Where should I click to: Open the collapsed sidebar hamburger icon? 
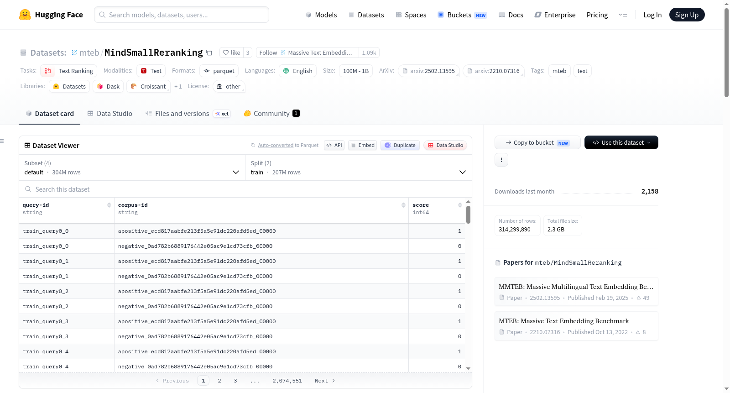(x=2, y=141)
